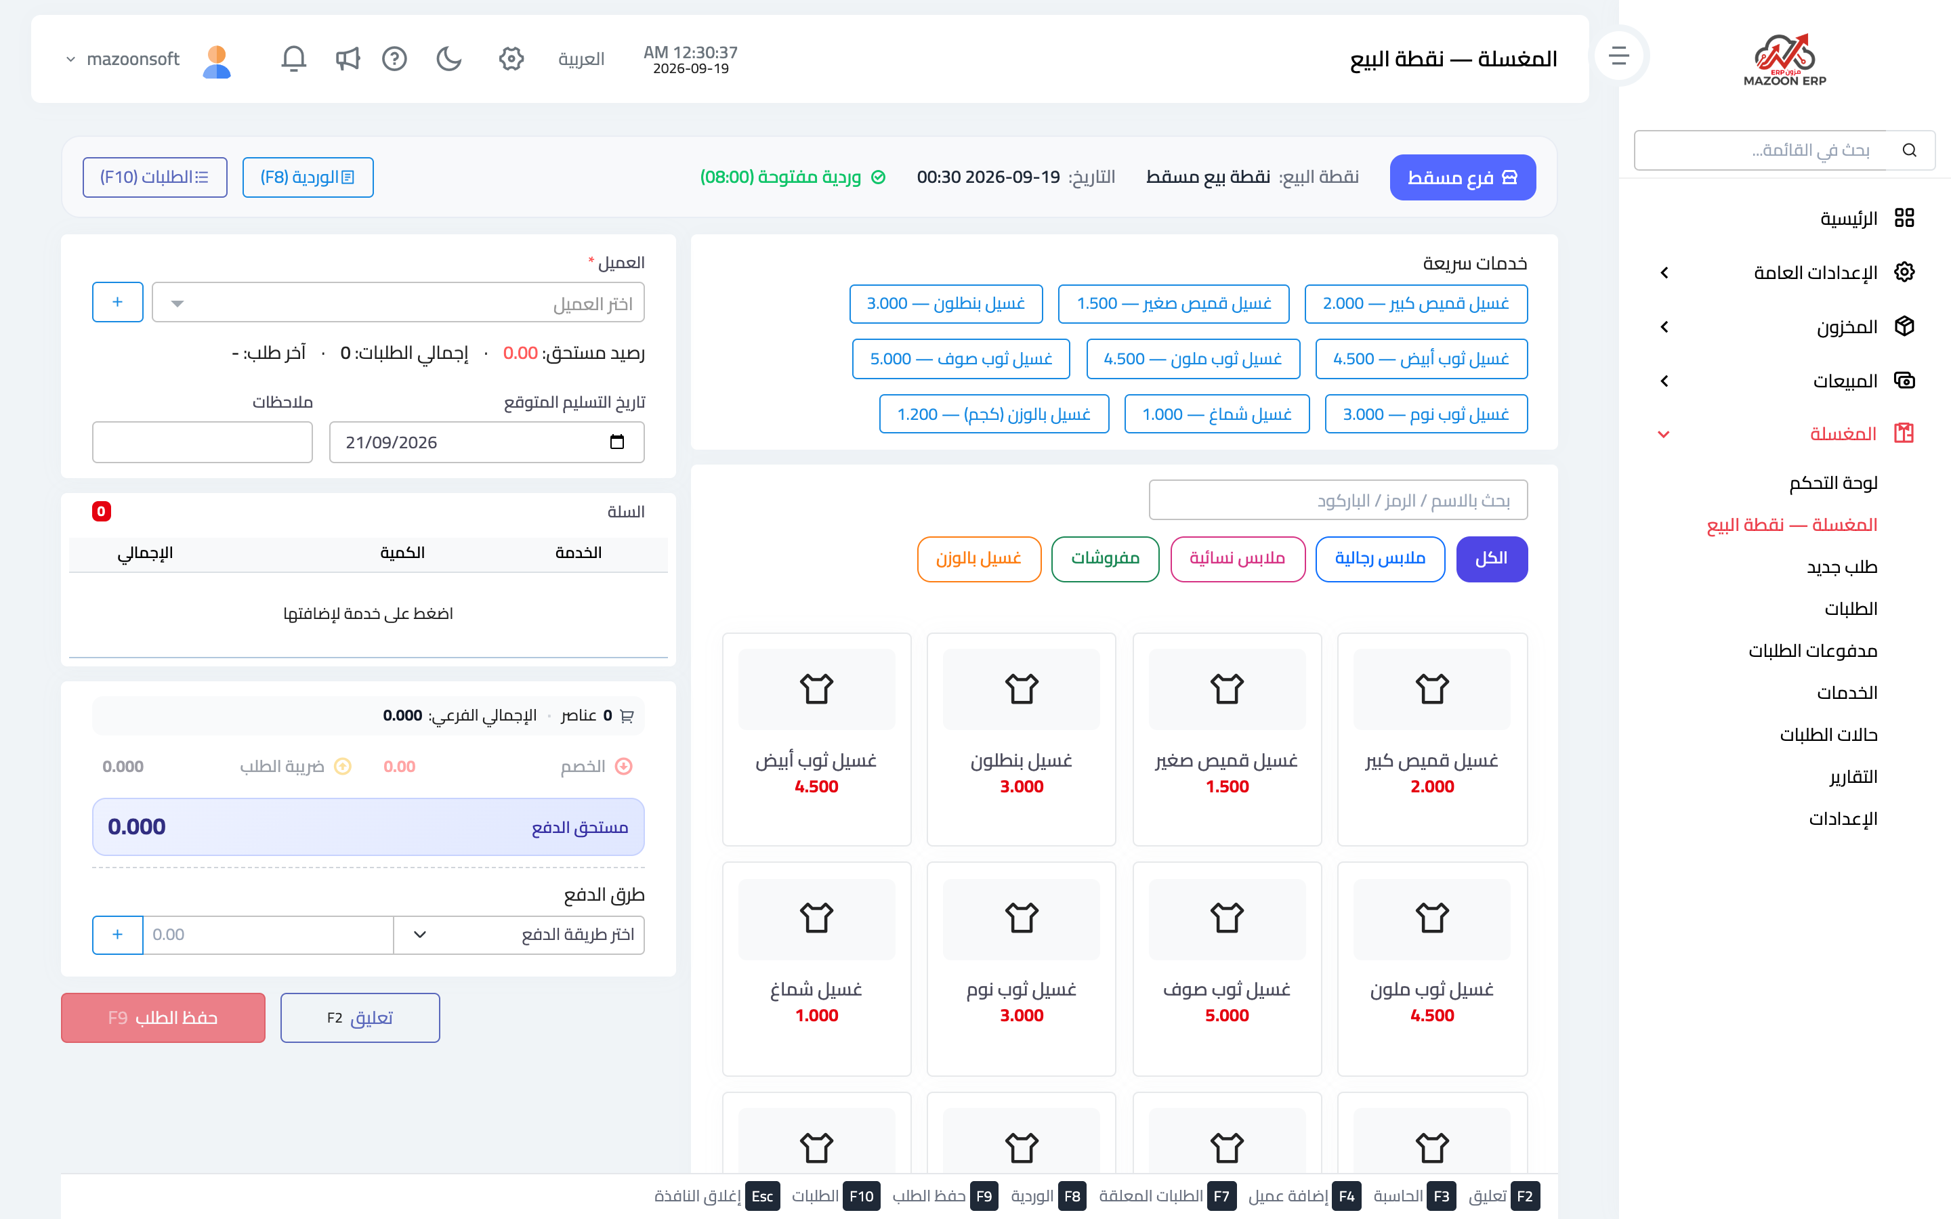
Task: Open the اختر طريقة الدفع payment dropdown
Action: point(519,935)
